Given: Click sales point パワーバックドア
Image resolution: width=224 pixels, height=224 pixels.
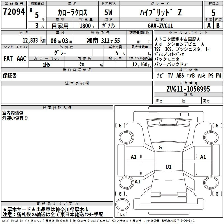Looking at the screenshot, I should pyautogui.click(x=171, y=64).
